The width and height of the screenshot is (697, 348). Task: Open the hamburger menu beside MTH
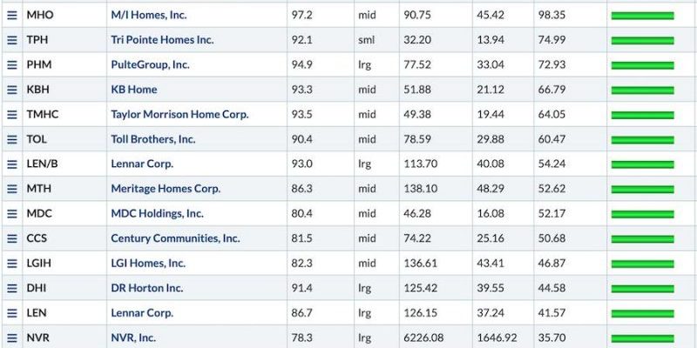pyautogui.click(x=12, y=189)
